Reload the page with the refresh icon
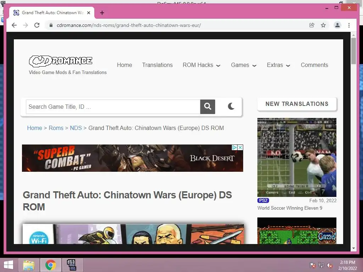The image size is (363, 272). pyautogui.click(x=37, y=25)
